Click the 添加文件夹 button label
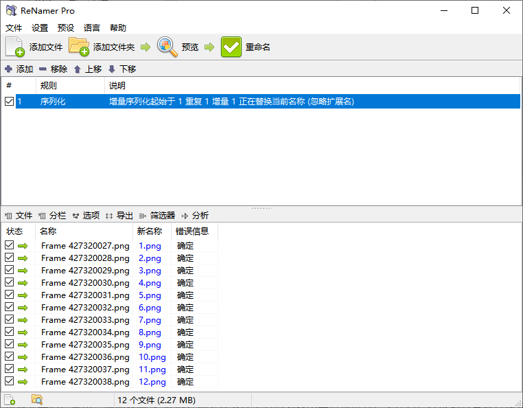Viewport: 523px width, 408px height. coord(114,47)
